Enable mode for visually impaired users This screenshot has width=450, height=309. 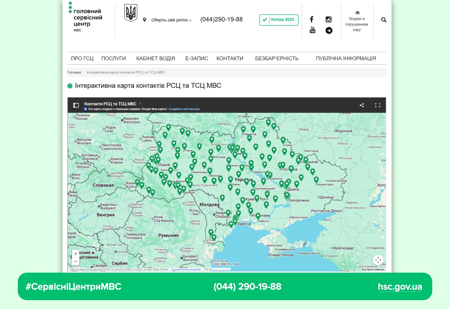tap(357, 21)
